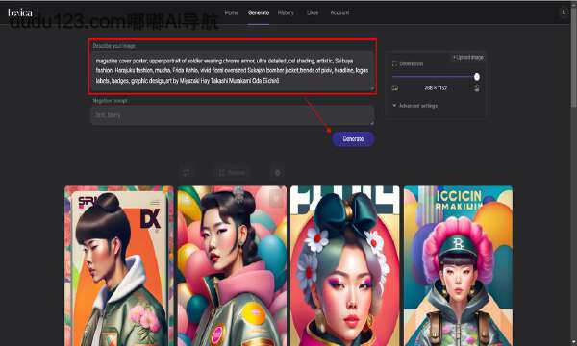Open the gear settings icon above the generated images

tap(278, 172)
